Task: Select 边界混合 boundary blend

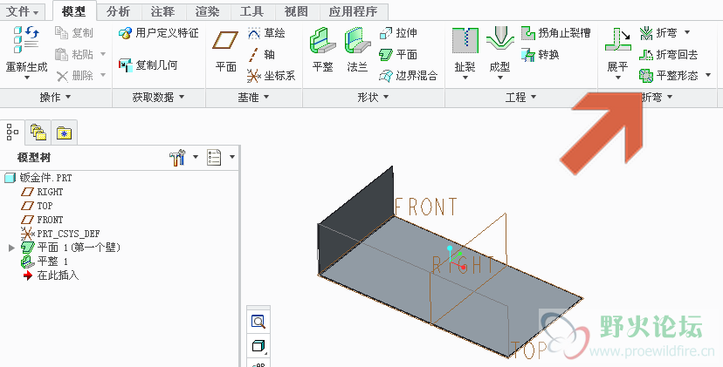Action: click(x=408, y=76)
